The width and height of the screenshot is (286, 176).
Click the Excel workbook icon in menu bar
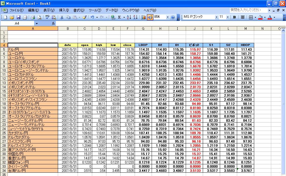click(x=5, y=10)
